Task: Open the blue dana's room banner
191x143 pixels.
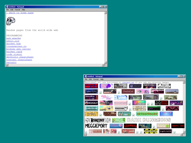Action: pyautogui.click(x=166, y=114)
